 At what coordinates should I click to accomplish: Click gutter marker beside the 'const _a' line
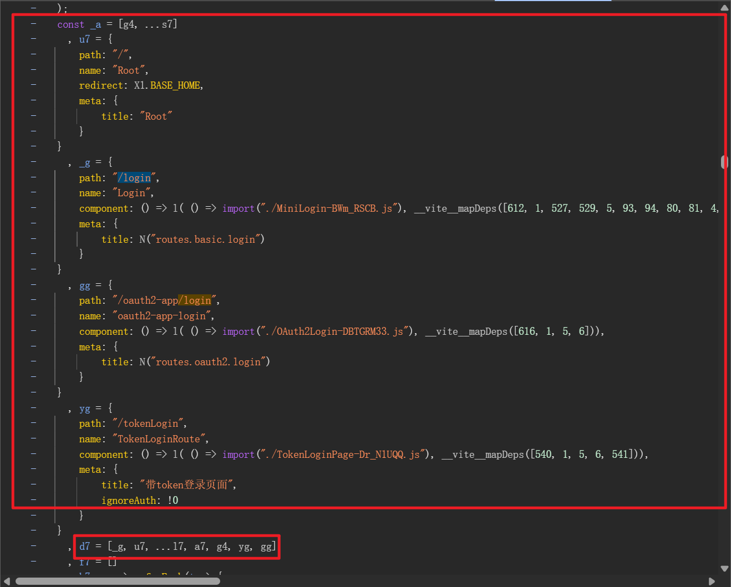coord(34,24)
